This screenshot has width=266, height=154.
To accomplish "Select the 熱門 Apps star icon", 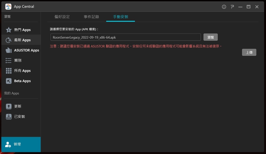I will point(9,30).
